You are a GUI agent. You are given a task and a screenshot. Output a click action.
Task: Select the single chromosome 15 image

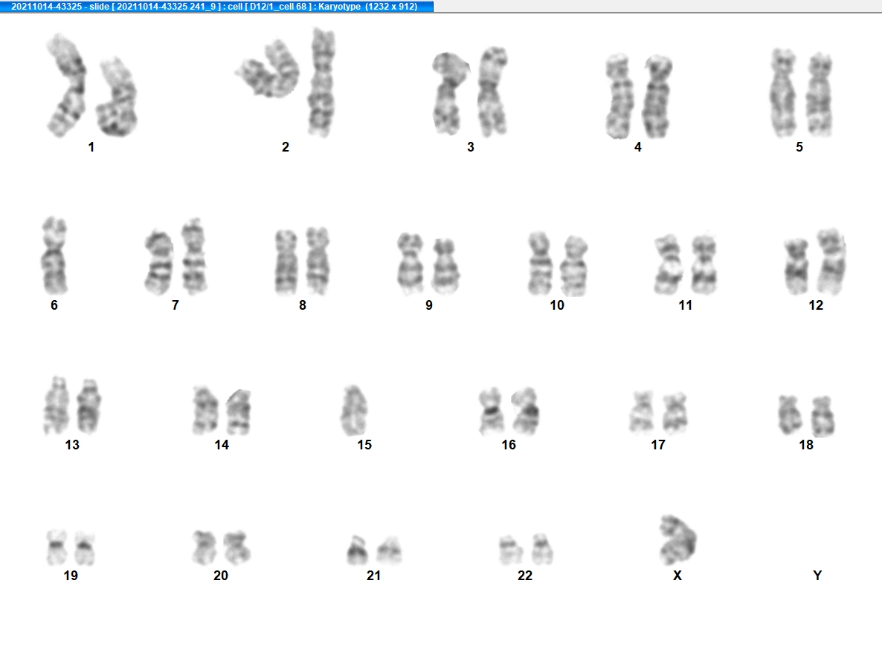[354, 411]
